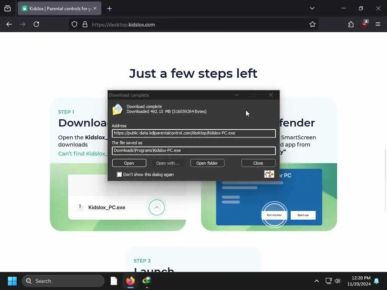
Task: Click the drag-and-drop hand icon in dialog
Action: 269,174
